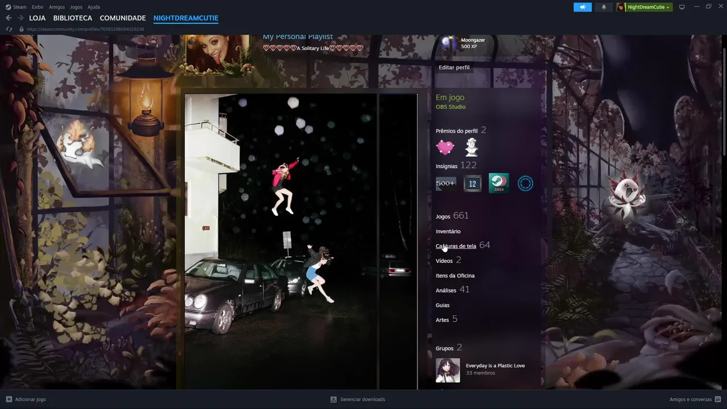The width and height of the screenshot is (727, 409).
Task: Open the Inventário link
Action: click(x=448, y=231)
